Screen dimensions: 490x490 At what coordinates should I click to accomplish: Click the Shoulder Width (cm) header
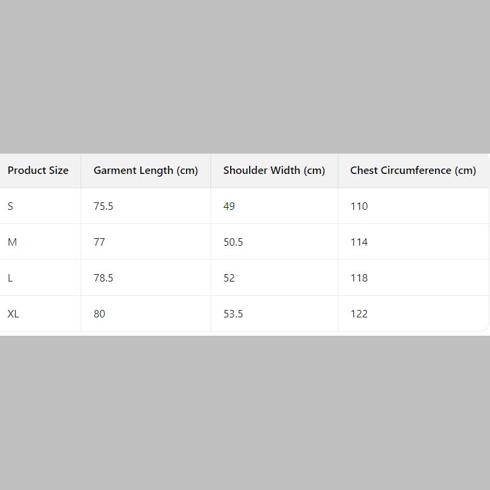(274, 171)
